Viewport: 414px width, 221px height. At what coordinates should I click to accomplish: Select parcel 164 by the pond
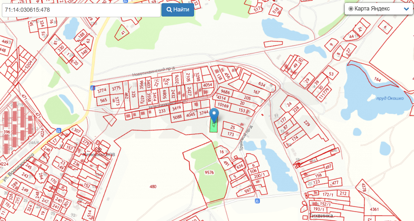tap(377, 79)
